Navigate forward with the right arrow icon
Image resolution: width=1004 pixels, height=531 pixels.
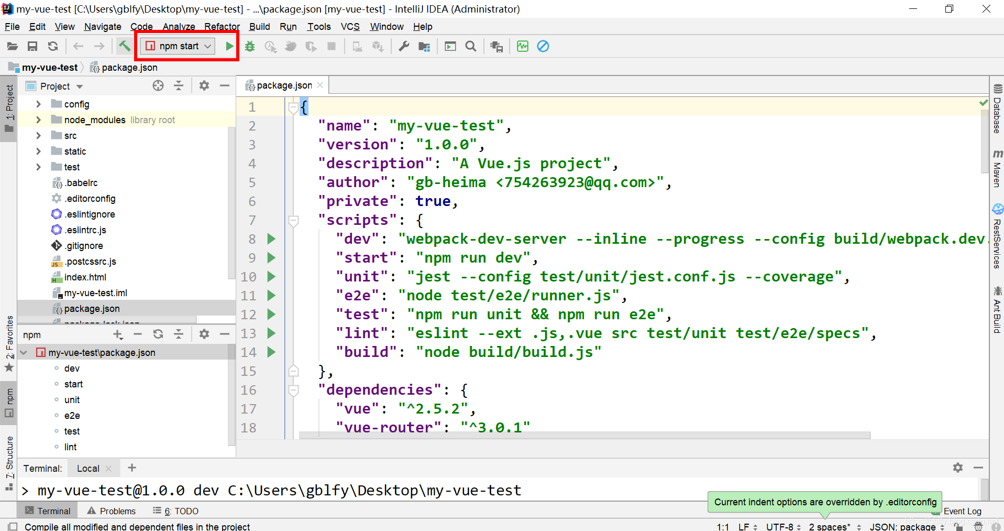pyautogui.click(x=99, y=47)
